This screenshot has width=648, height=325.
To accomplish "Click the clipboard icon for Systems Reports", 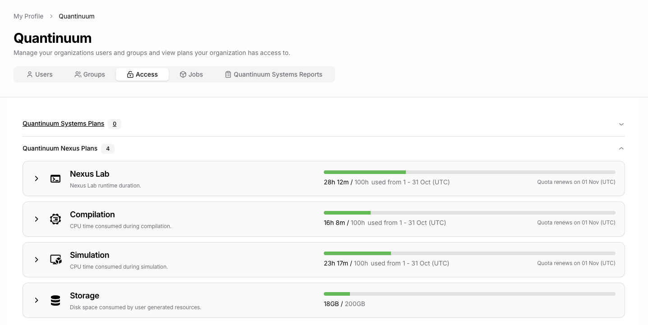I will pos(228,74).
